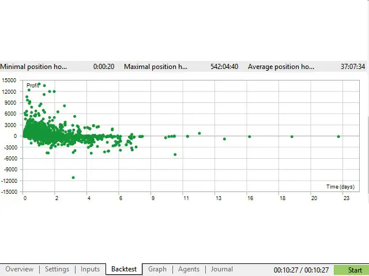
Task: Click the data point at 16 days
Action: [x=250, y=136]
